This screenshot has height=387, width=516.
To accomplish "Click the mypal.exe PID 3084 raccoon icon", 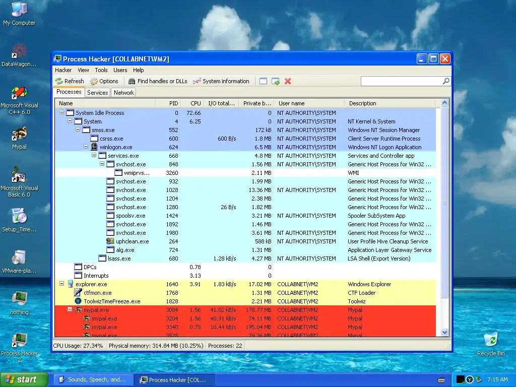I will (78, 310).
